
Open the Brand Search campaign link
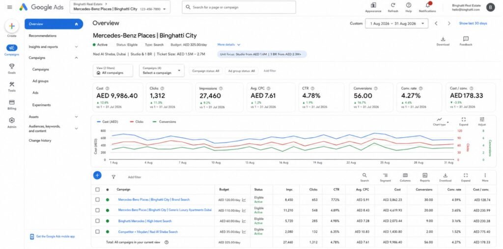(154, 199)
